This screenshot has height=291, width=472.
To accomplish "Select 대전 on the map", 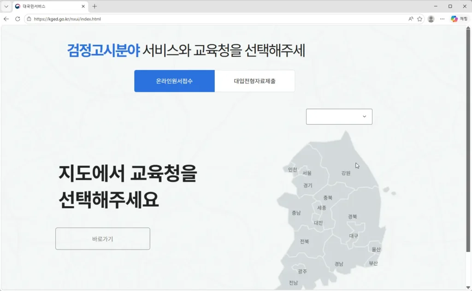I will pos(318,223).
